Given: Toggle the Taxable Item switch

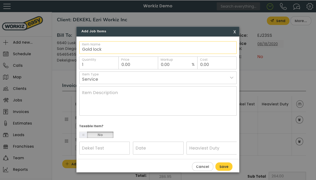Looking at the screenshot, I should [96, 135].
